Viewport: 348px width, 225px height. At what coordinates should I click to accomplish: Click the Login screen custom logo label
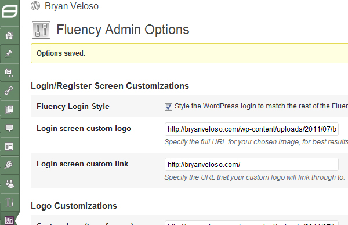(84, 129)
